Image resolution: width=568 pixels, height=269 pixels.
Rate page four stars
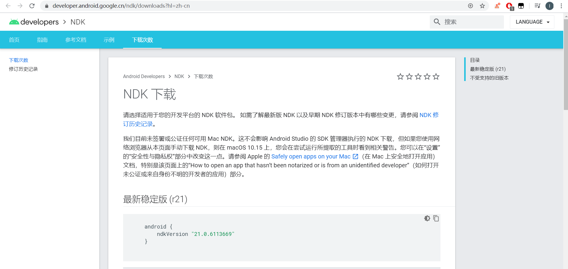coord(427,77)
